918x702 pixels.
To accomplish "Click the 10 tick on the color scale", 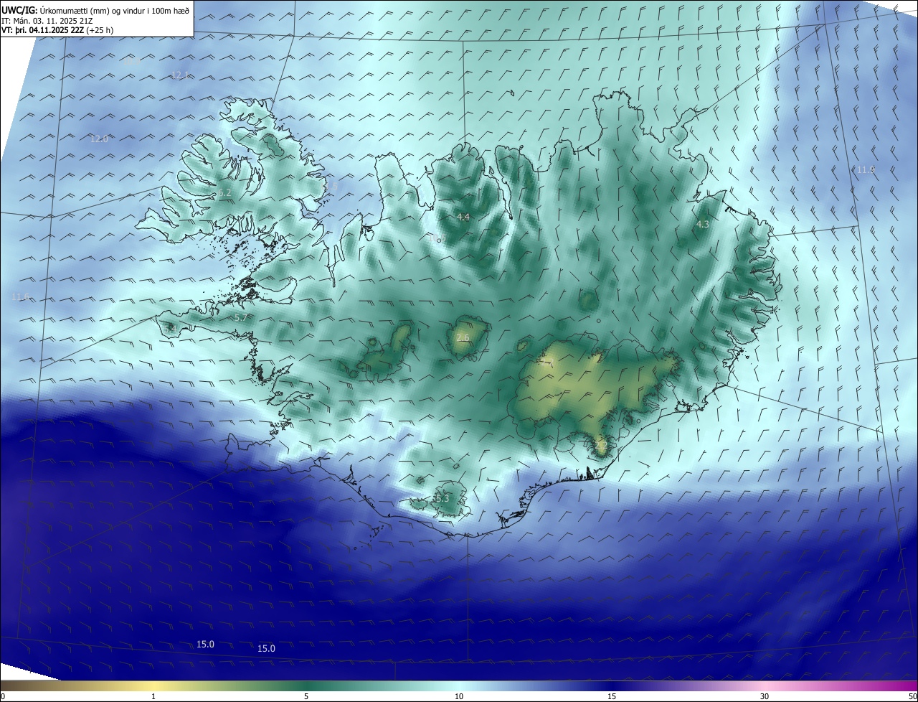I will [459, 696].
